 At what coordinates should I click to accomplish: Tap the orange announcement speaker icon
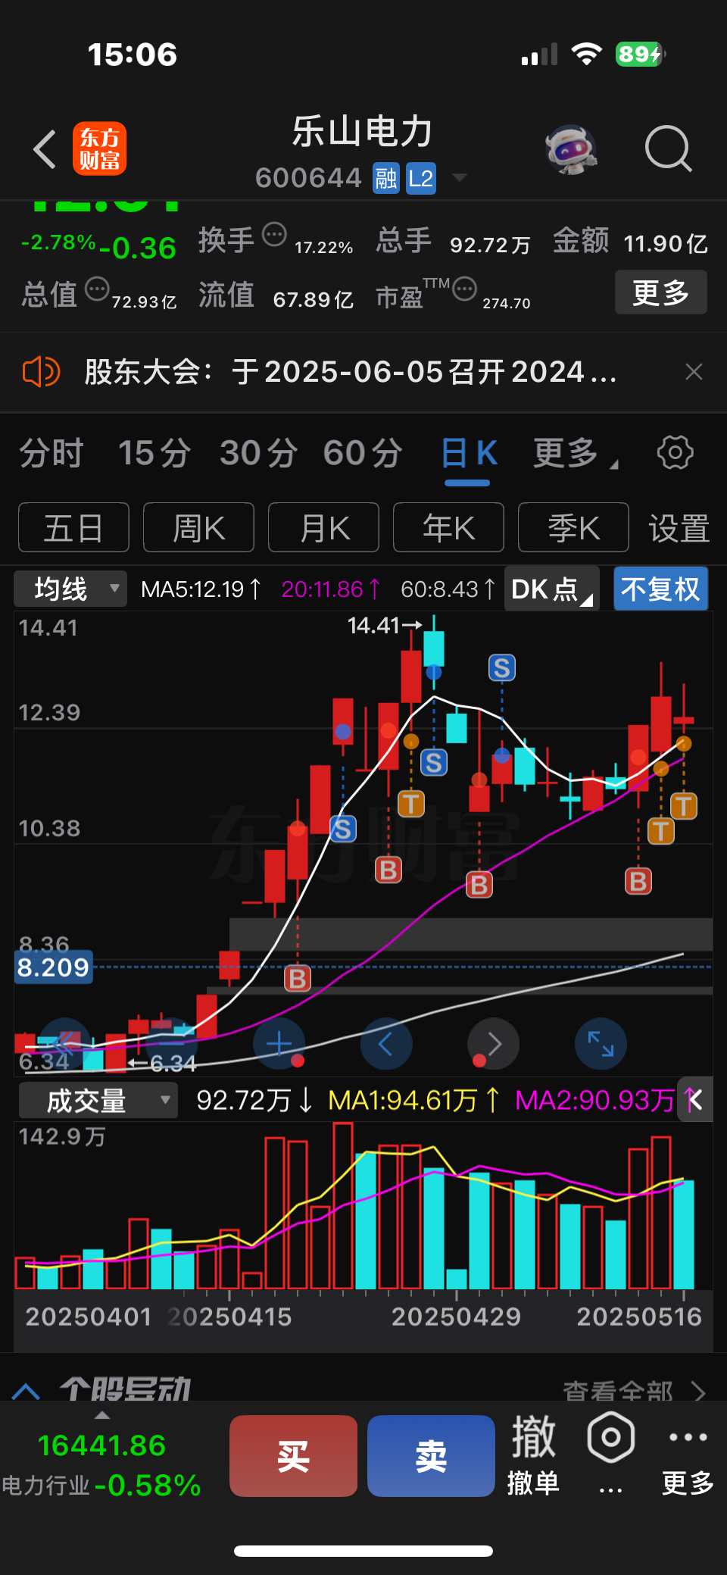pyautogui.click(x=40, y=372)
